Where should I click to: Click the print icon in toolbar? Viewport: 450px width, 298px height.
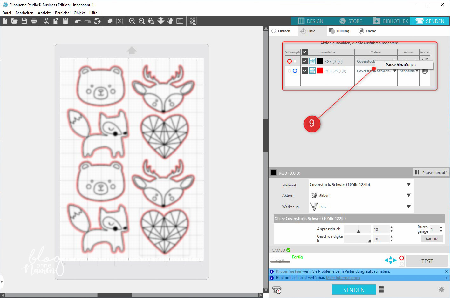[34, 21]
